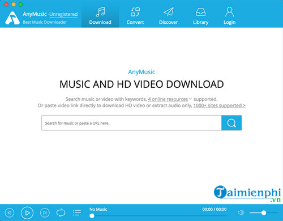Click the Best Music Downloader tagline
The width and height of the screenshot is (283, 221).
(45, 22)
